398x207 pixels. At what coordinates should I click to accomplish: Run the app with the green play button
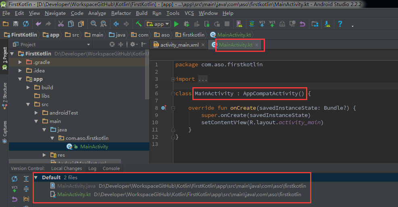click(176, 24)
